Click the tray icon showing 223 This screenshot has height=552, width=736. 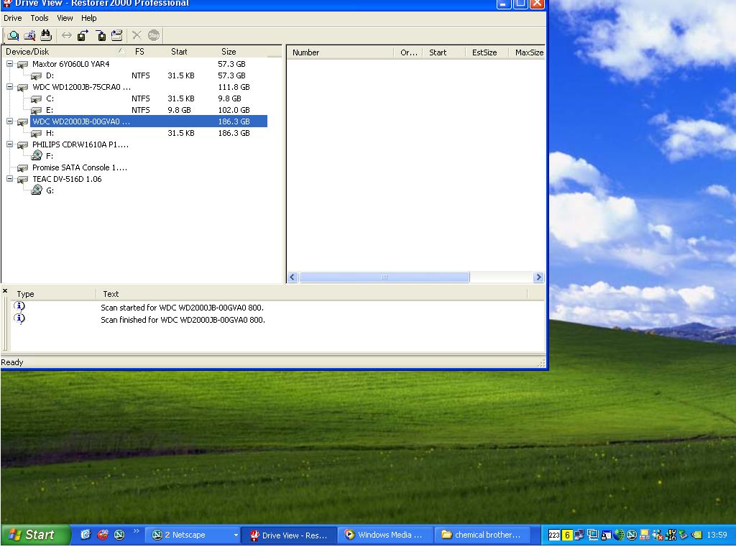point(554,535)
